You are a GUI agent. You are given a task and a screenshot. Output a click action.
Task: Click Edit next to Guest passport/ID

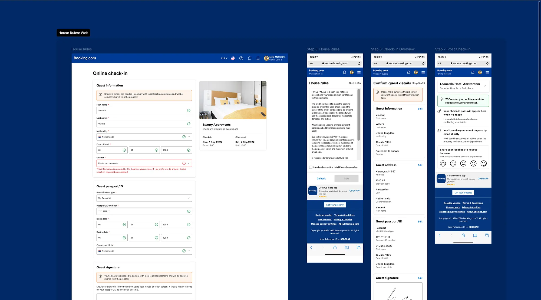click(x=420, y=222)
